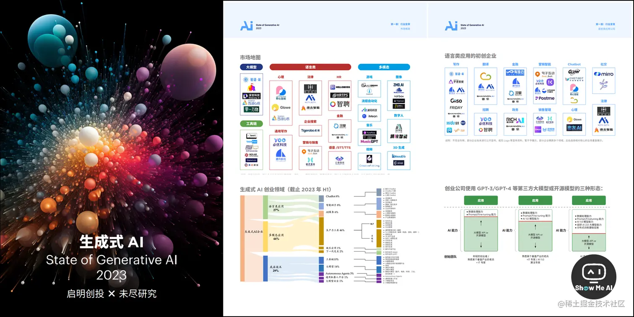Click the 营销与销售 category label
Image resolution: width=634 pixels, height=317 pixels.
click(310, 142)
